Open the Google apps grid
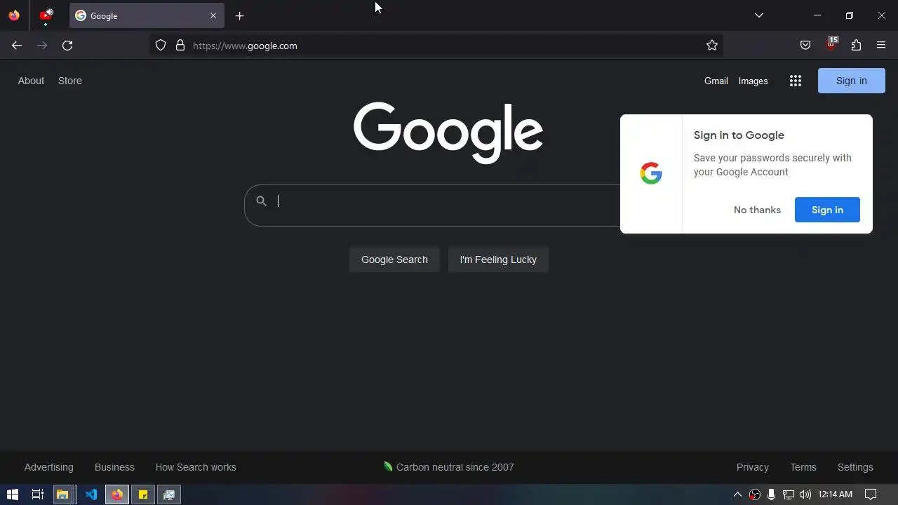The width and height of the screenshot is (898, 505). [x=796, y=81]
